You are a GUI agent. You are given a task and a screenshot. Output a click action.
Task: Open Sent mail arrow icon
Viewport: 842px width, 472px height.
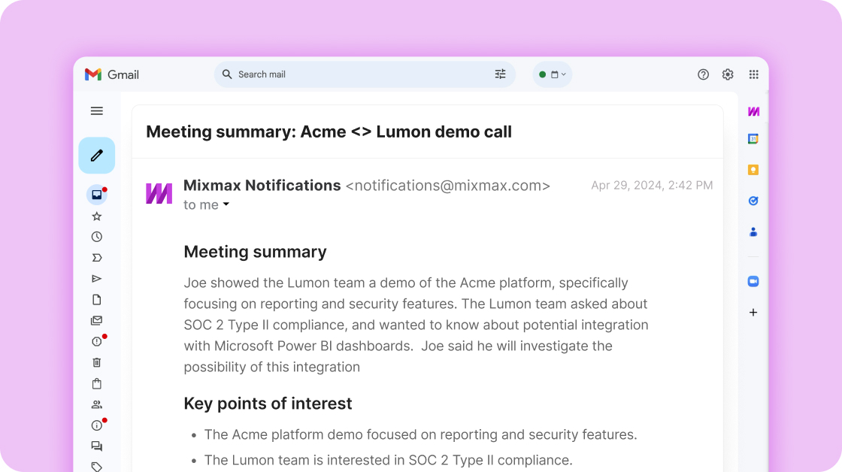tap(96, 279)
